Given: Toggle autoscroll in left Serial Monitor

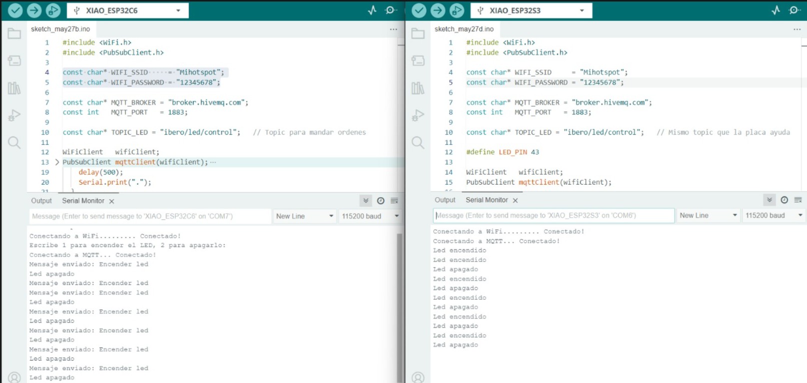Looking at the screenshot, I should coord(366,201).
